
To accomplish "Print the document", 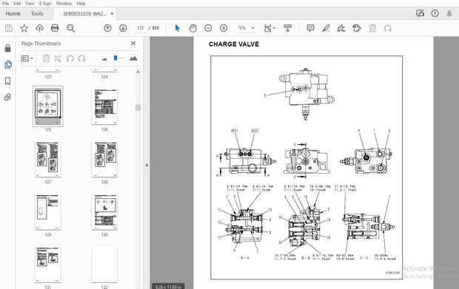I will click(x=55, y=28).
